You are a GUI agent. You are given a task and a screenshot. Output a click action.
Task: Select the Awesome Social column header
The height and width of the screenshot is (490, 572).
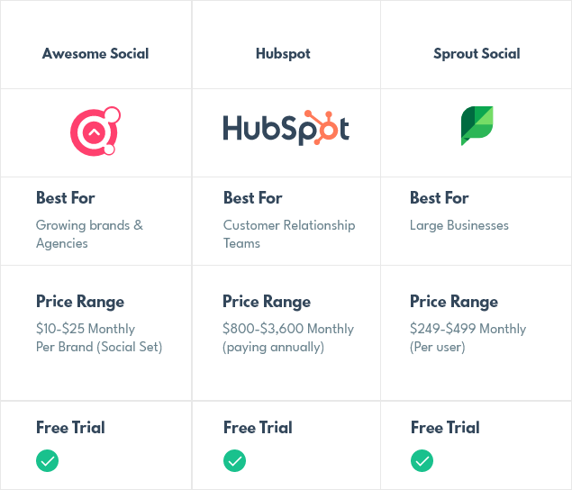point(95,54)
